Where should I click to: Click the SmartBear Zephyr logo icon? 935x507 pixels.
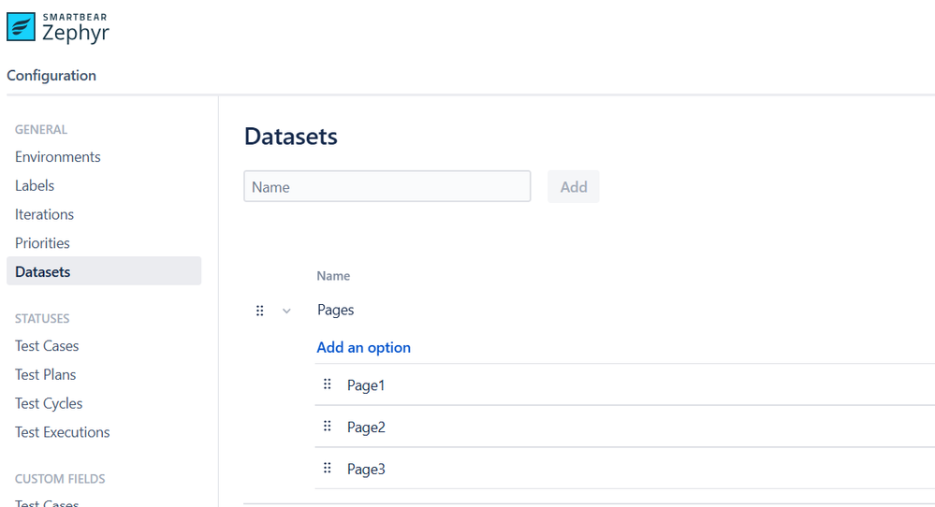pyautogui.click(x=21, y=27)
